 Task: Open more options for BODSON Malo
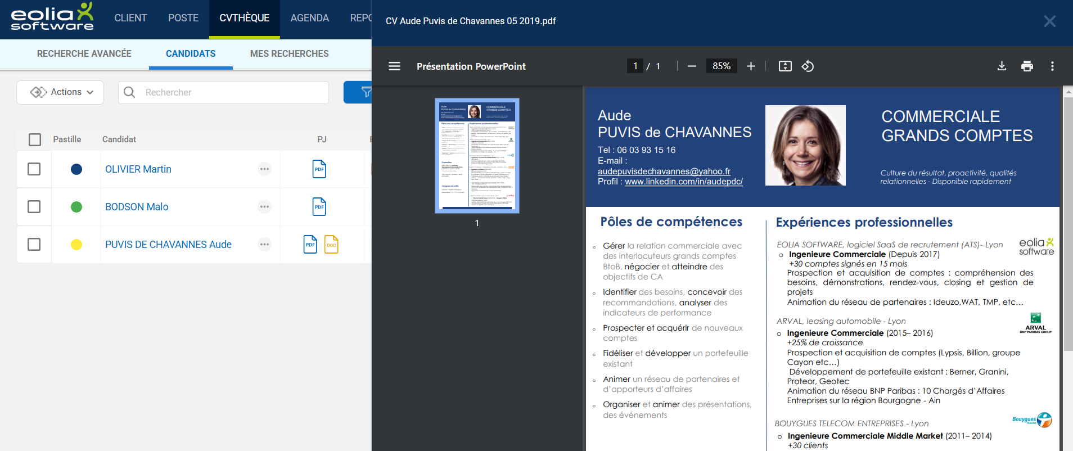click(x=264, y=207)
